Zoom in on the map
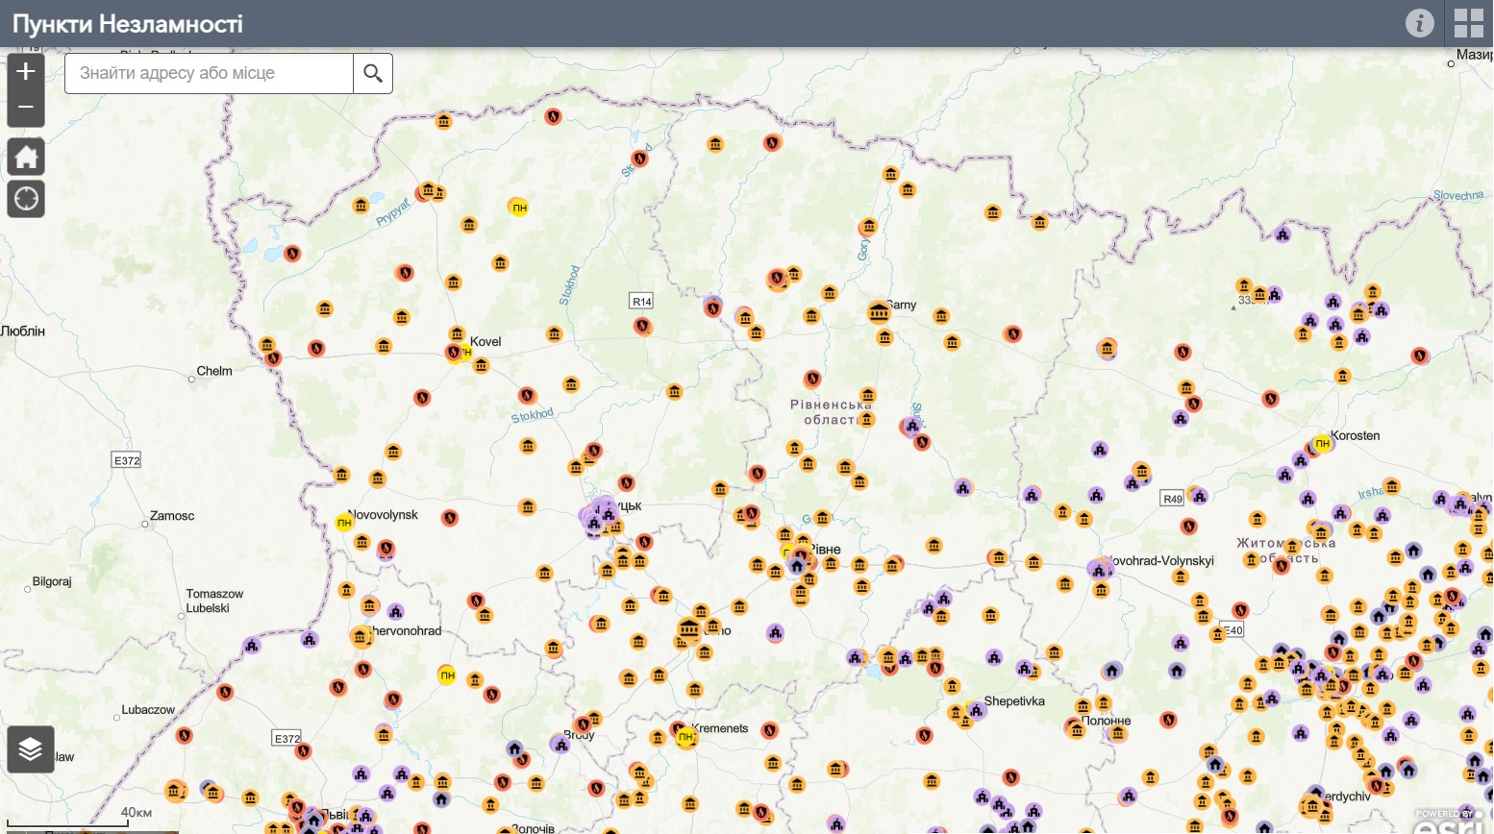The image size is (1494, 834). [26, 72]
